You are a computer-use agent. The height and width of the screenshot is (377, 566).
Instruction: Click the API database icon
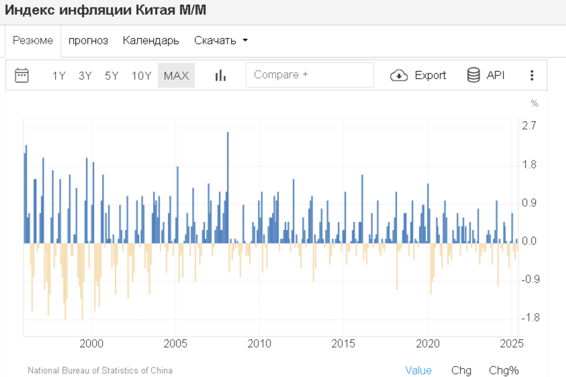pyautogui.click(x=474, y=75)
